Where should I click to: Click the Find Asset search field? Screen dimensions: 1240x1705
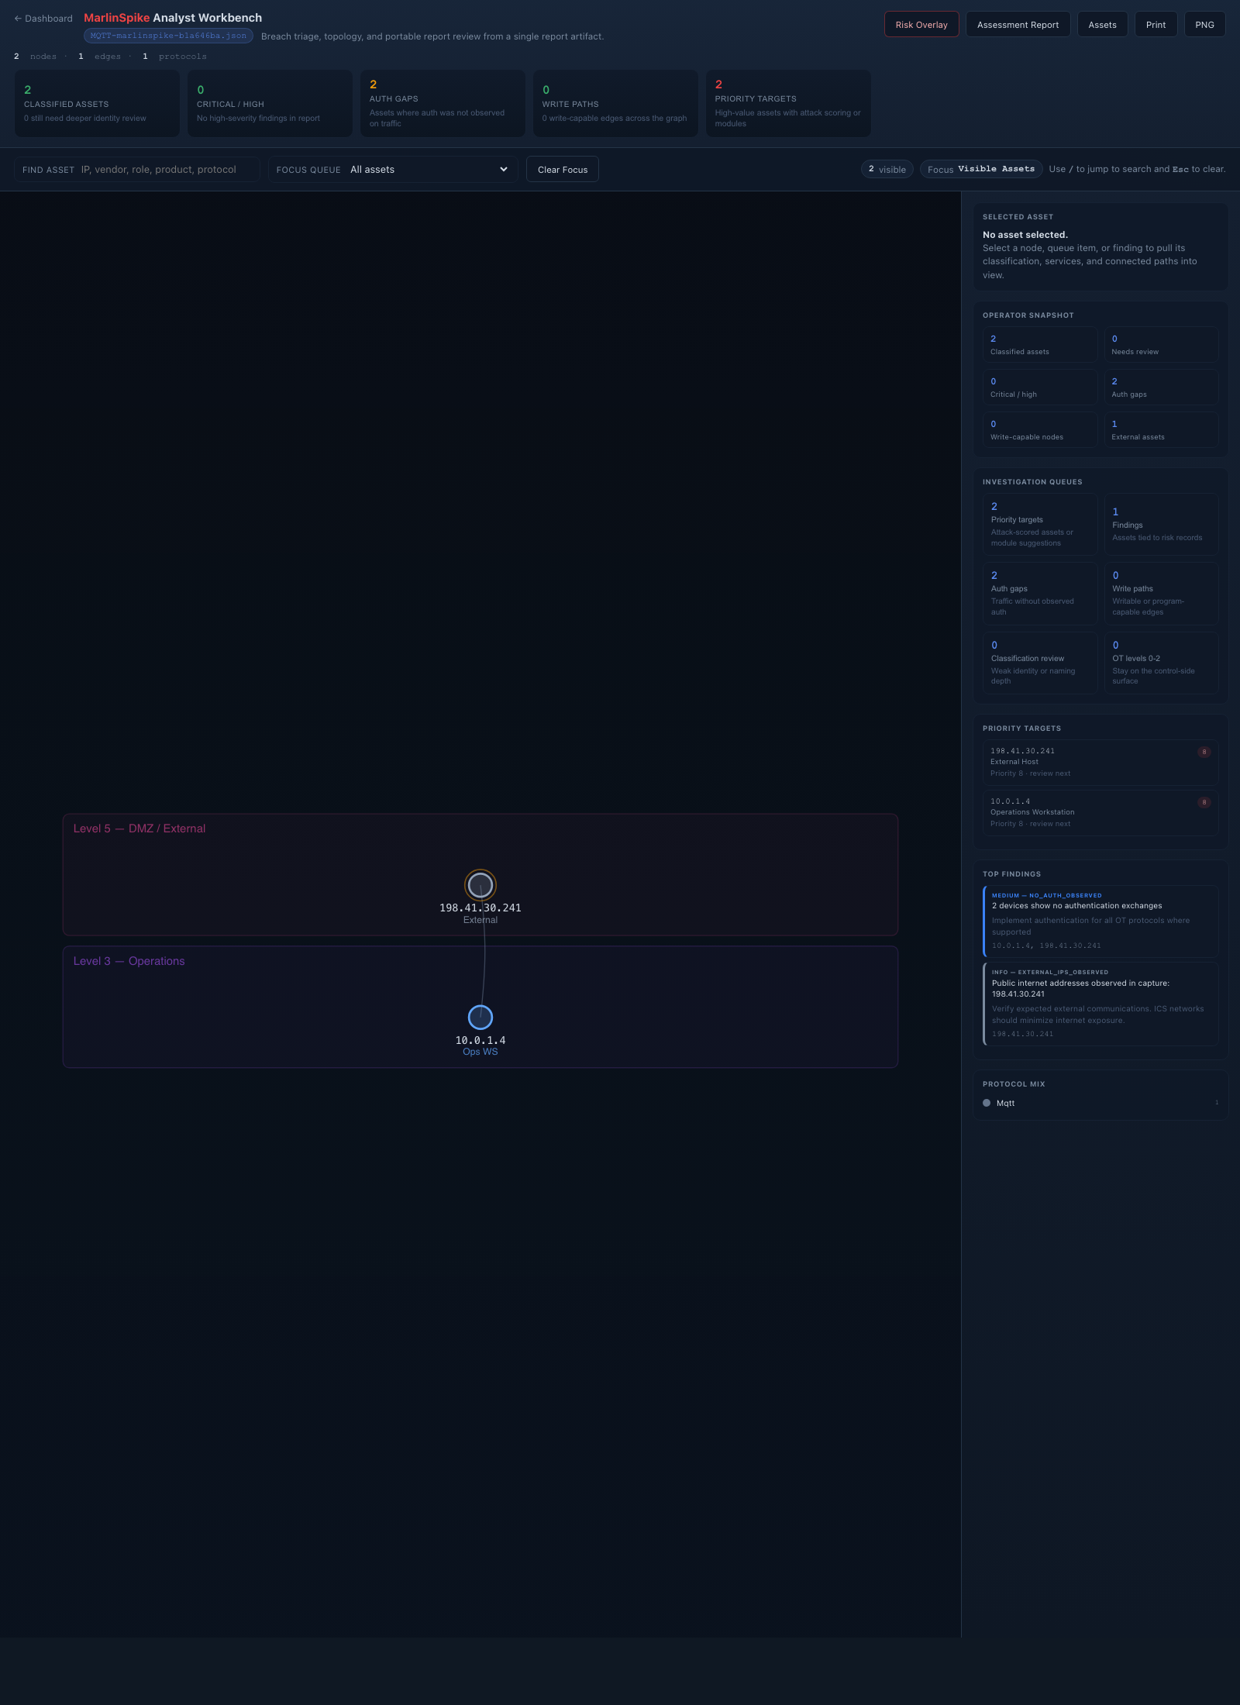click(136, 169)
